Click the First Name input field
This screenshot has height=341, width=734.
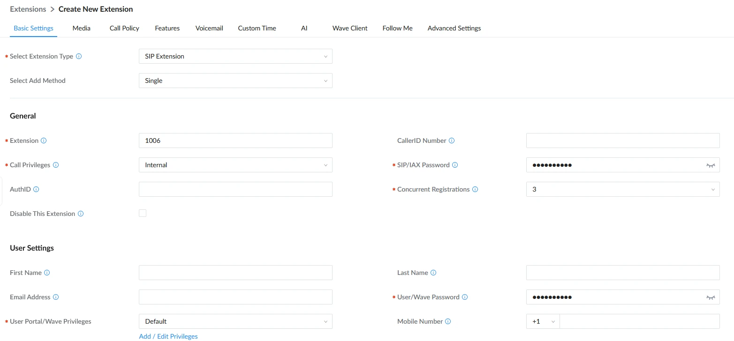(235, 273)
